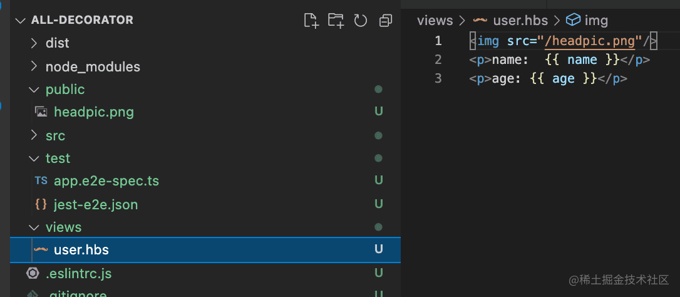Collapse the ALL-DECORATOR project root

pos(21,20)
